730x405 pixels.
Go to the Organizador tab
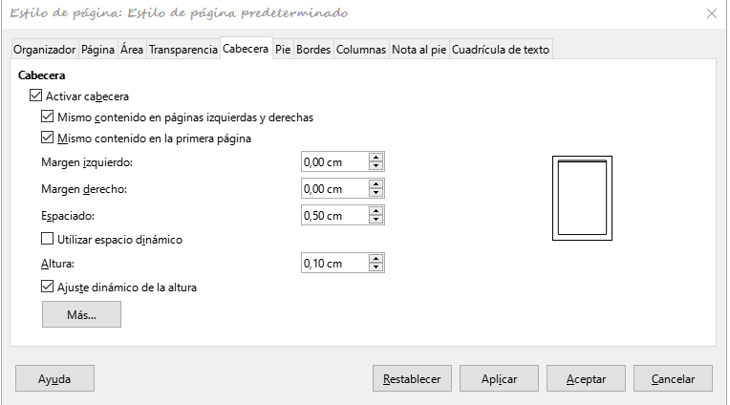click(x=44, y=50)
